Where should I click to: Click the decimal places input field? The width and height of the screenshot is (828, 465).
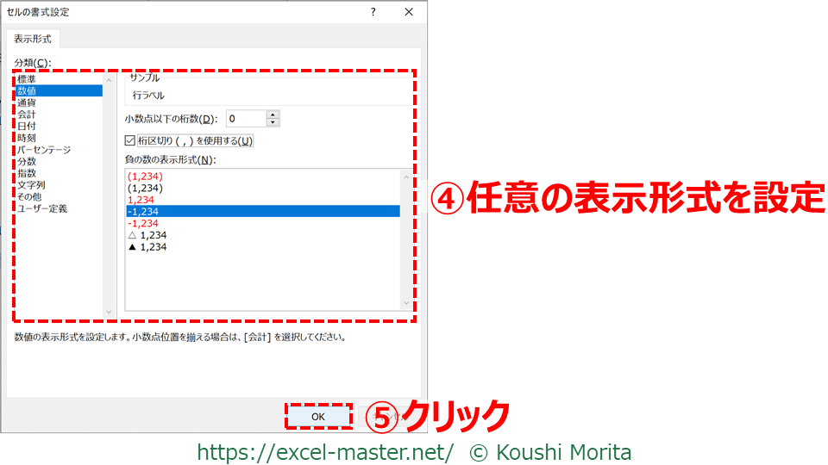(245, 119)
